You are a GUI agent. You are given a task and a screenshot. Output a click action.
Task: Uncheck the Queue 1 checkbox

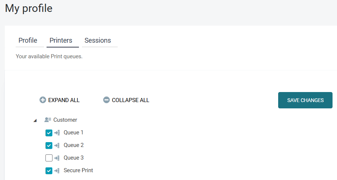(49, 133)
